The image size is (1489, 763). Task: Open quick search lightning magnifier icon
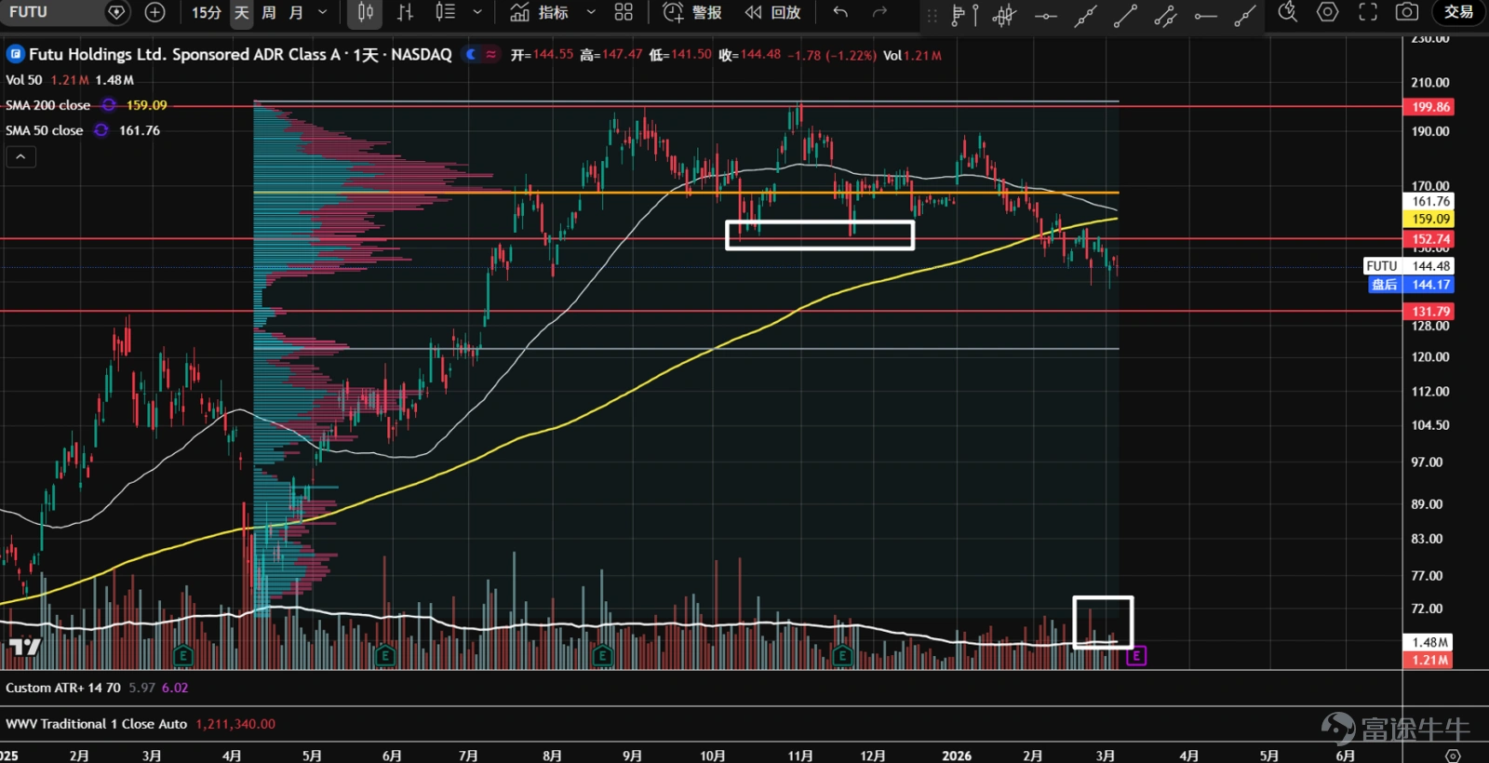[x=1288, y=12]
